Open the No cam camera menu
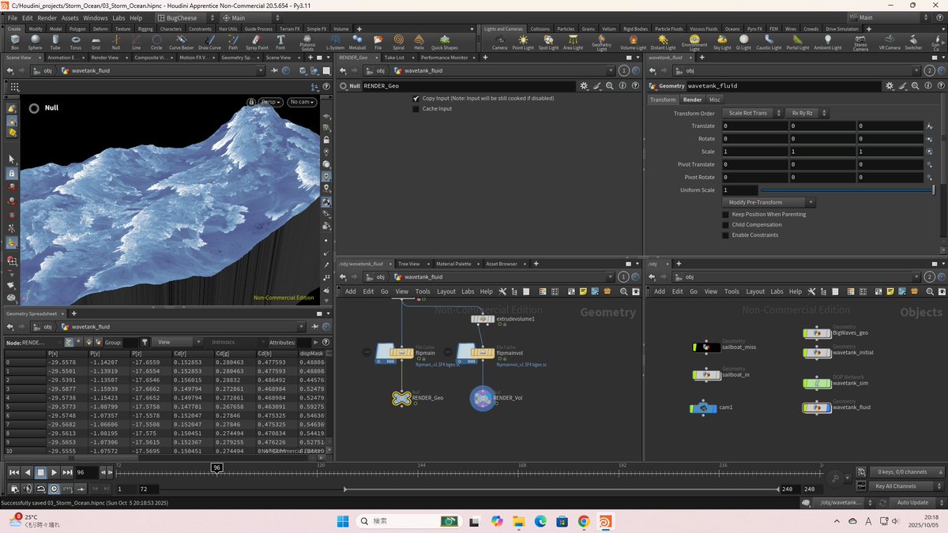 point(301,102)
